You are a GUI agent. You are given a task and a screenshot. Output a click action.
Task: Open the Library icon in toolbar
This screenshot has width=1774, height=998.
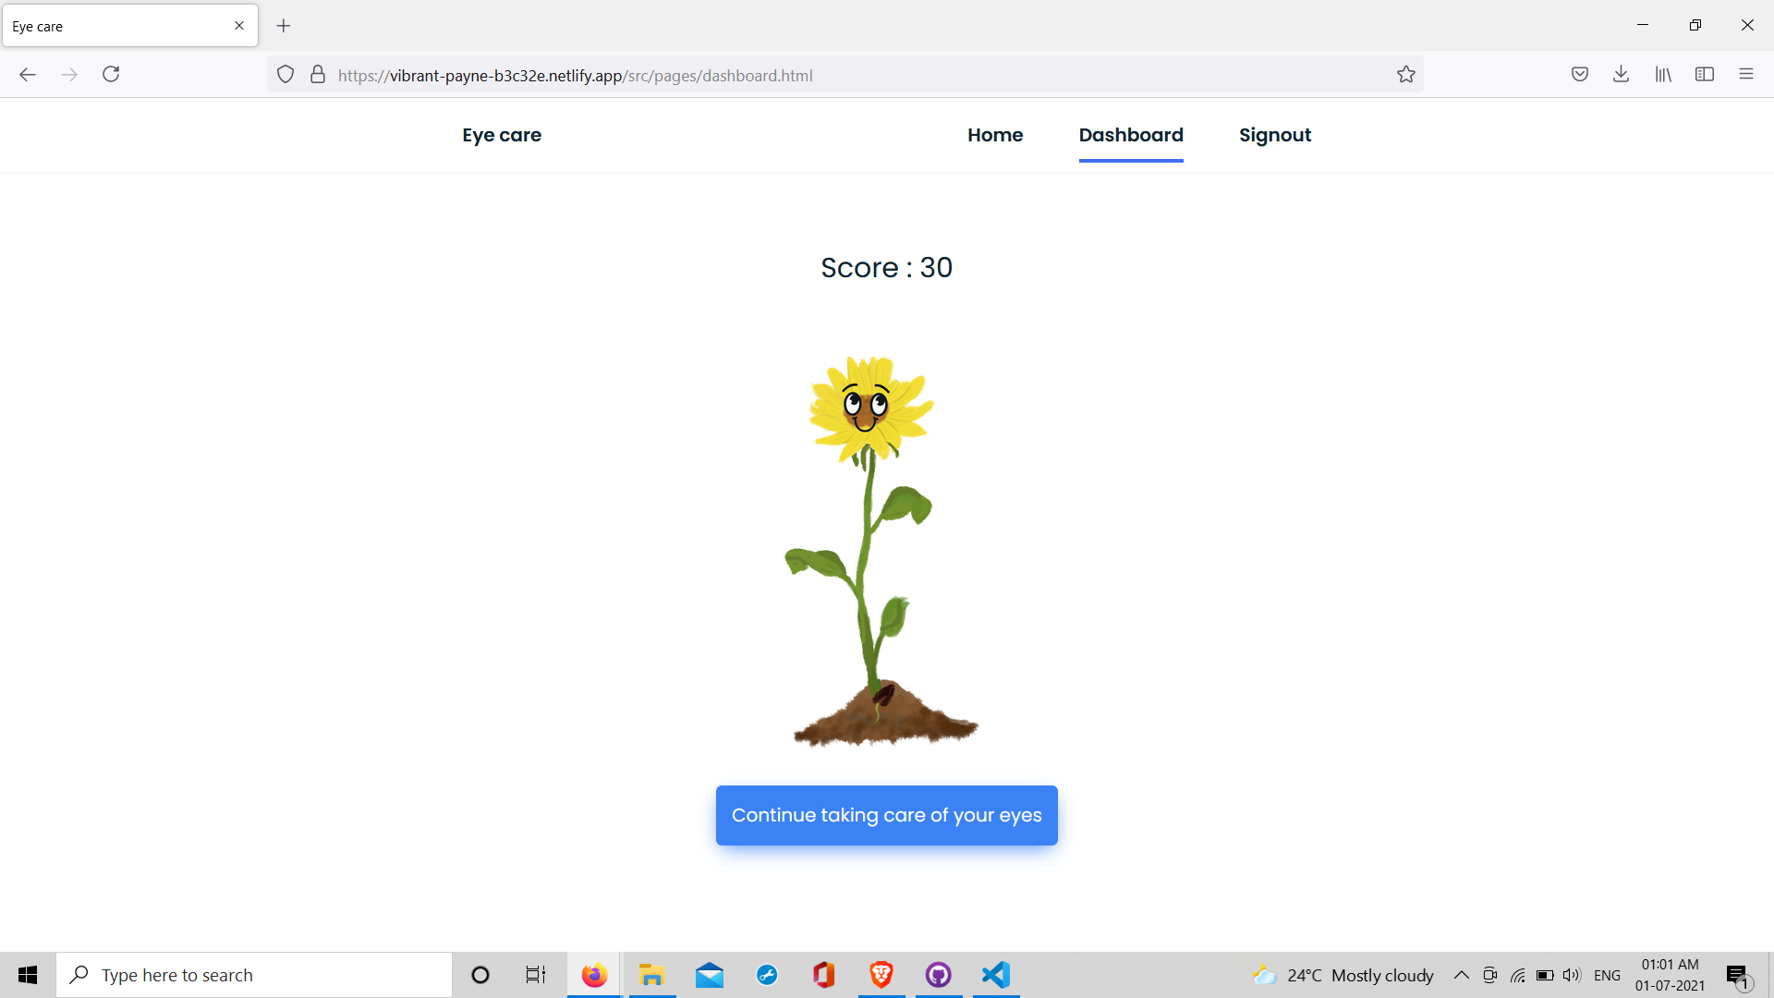point(1663,75)
